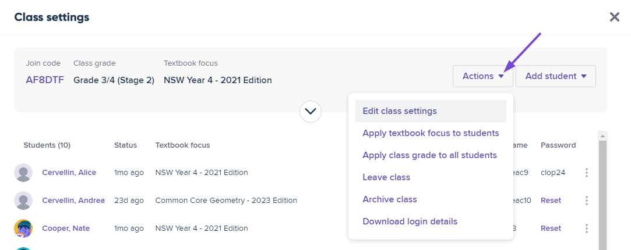Click the scrollbar up arrow
This screenshot has height=250, width=631.
pos(602,135)
